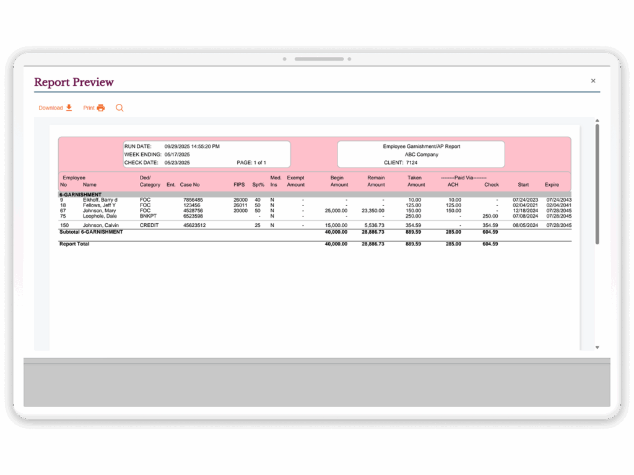Viewport: 634px width, 475px height.
Task: Click the vertical scrollbar thumb
Action: coord(597,184)
